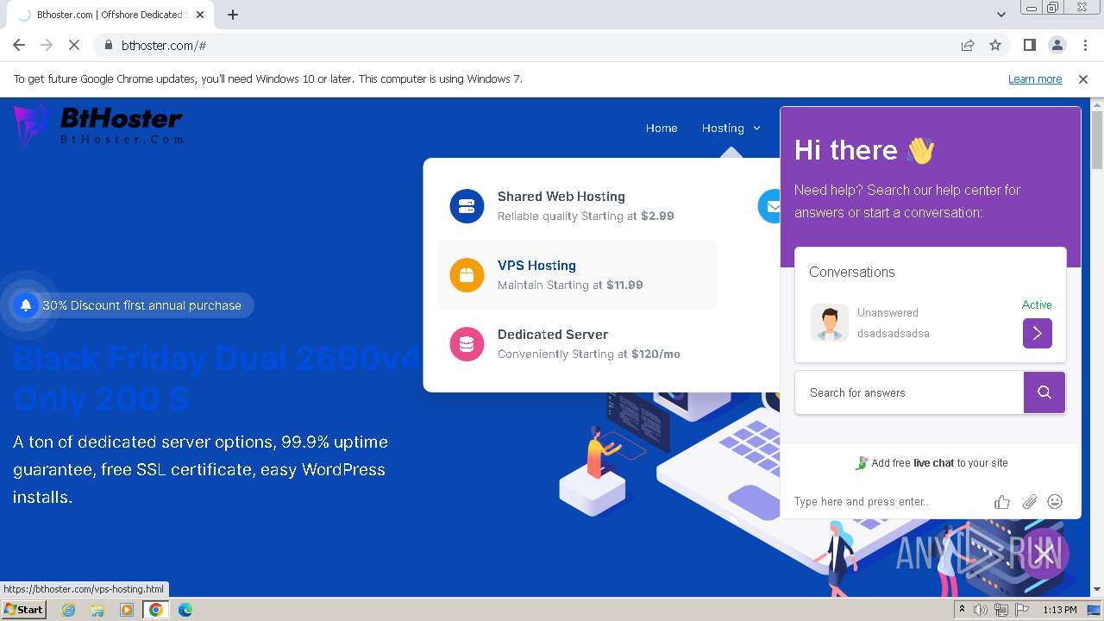
Task: Bookmark this page with star icon
Action: point(995,45)
